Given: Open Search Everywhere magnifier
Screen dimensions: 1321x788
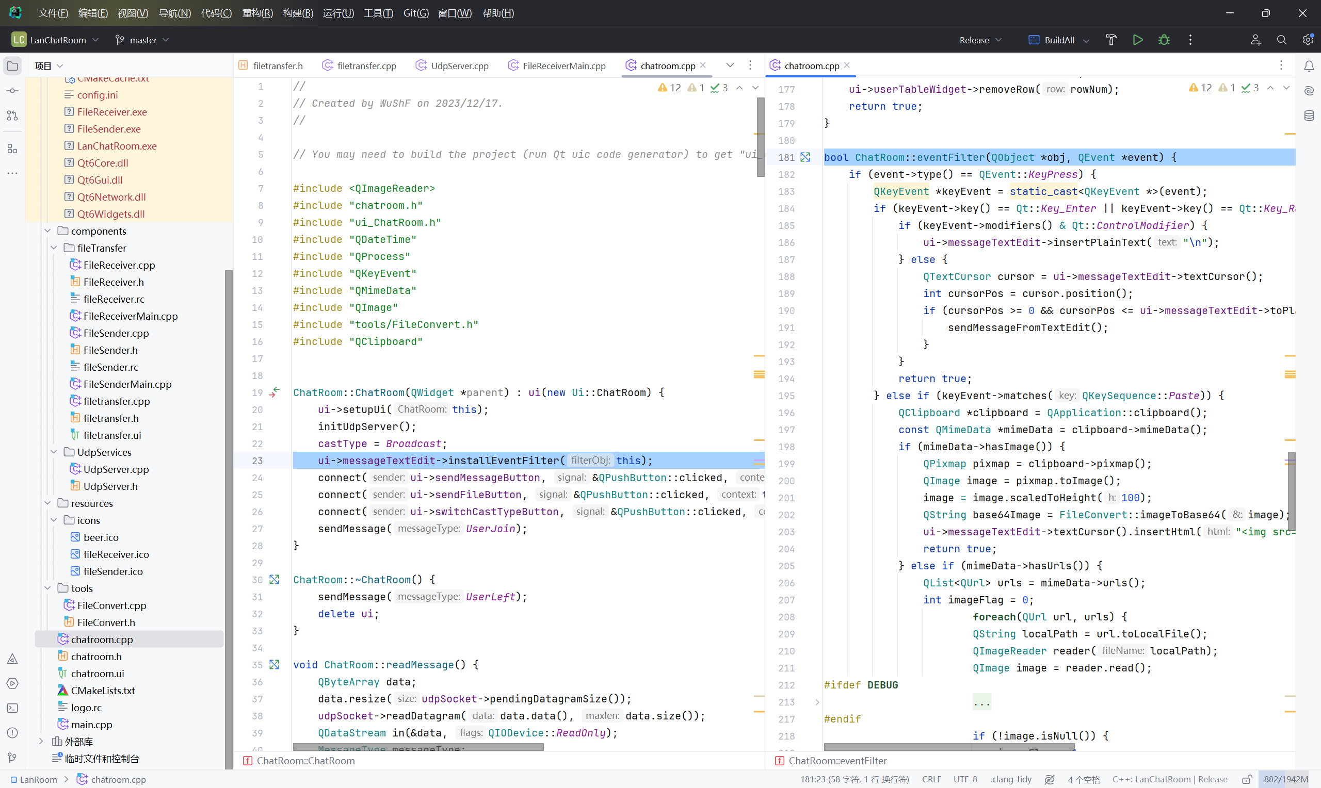Looking at the screenshot, I should point(1281,40).
